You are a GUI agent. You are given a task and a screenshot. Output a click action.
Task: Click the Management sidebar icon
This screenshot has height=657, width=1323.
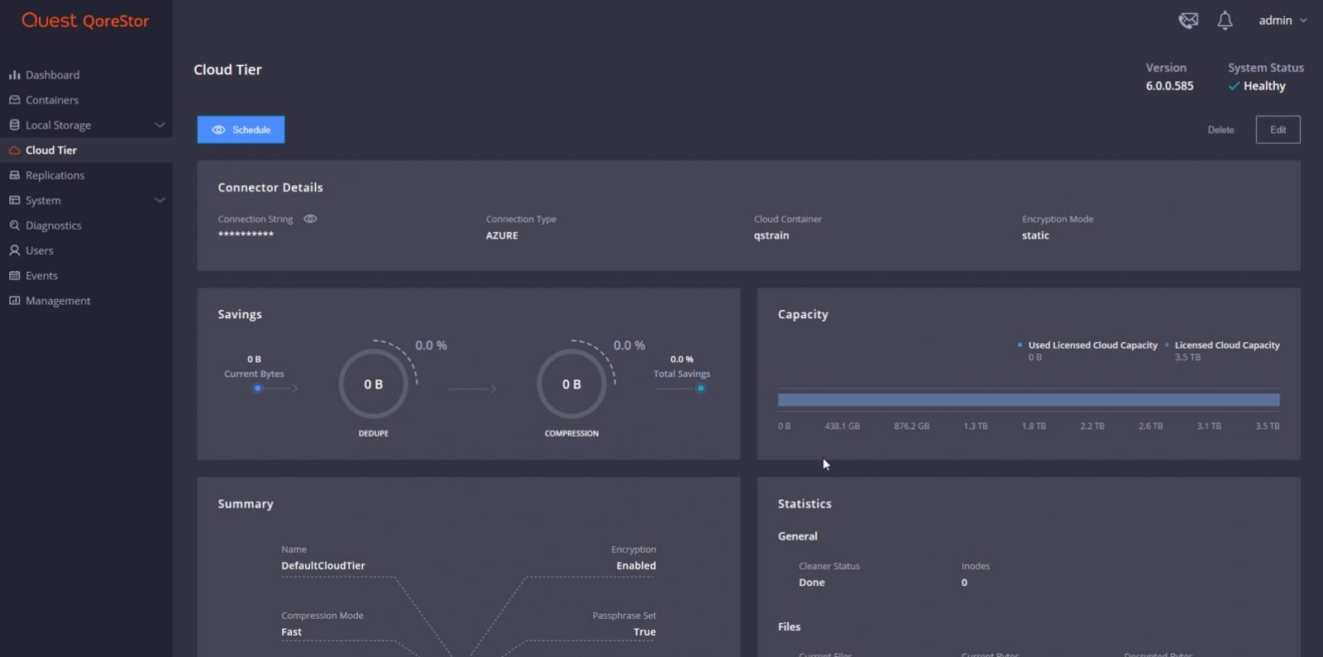point(14,301)
